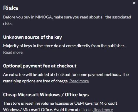Click the Optional payment fee at checkout heading
138x112 pixels.
pyautogui.click(x=40, y=66)
